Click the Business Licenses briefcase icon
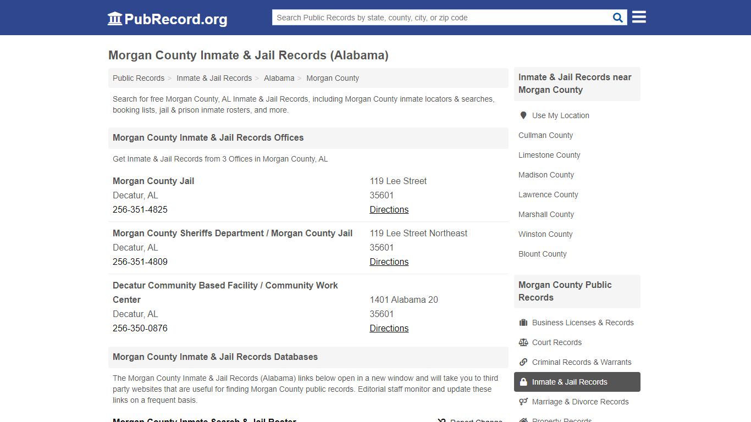This screenshot has height=422, width=751. tap(523, 323)
